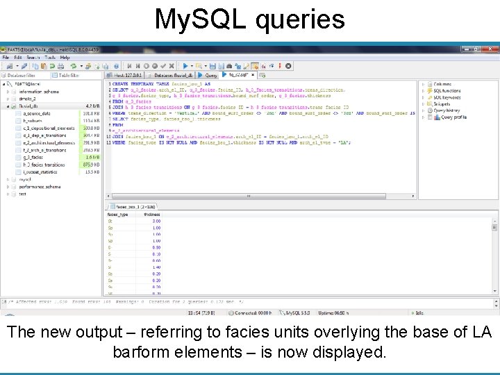500x375 pixels.
Task: Click the highlighted orange toolbar icon
Action: [255, 66]
